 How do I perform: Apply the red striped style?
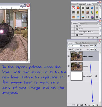coord(87,13)
